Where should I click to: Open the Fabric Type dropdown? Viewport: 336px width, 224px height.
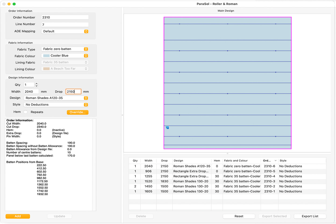click(x=65, y=49)
